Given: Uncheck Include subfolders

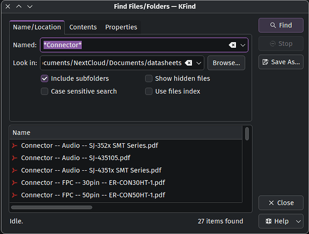Looking at the screenshot, I should (44, 79).
